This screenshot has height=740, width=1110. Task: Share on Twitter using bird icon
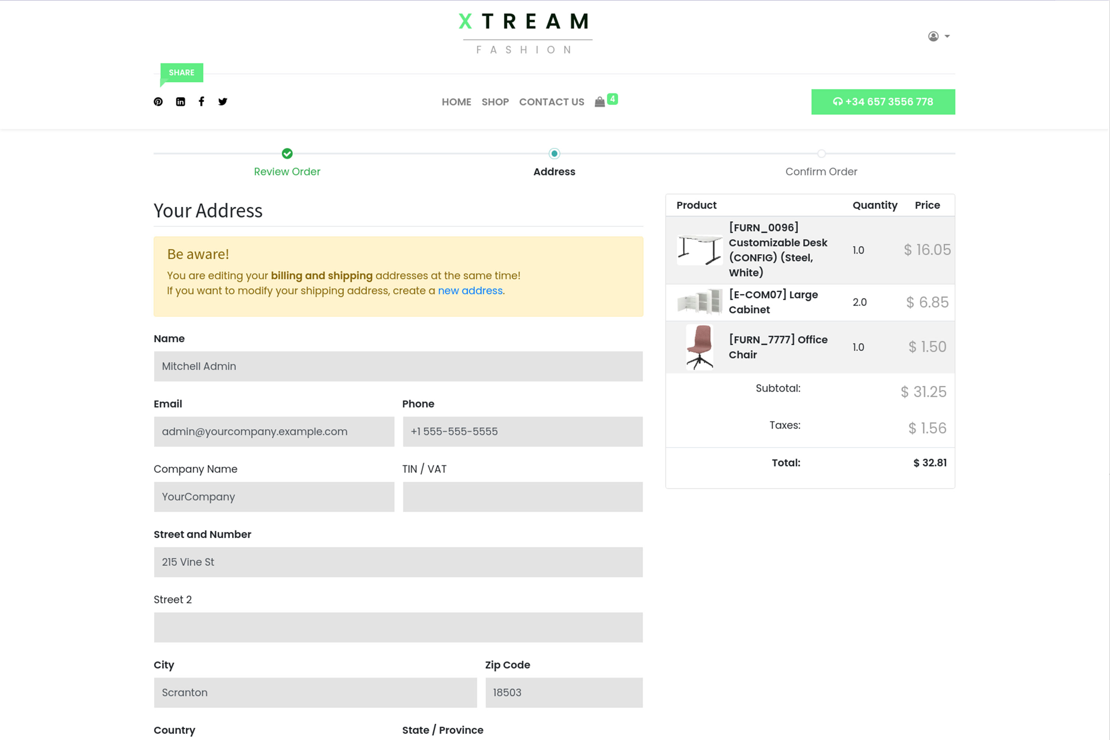coord(223,101)
